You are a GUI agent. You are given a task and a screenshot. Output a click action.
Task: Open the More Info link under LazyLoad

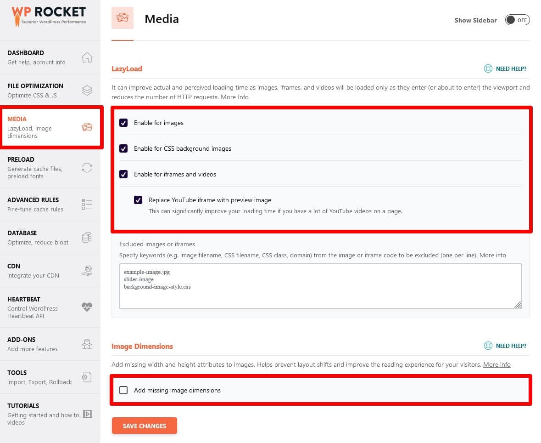coord(234,97)
